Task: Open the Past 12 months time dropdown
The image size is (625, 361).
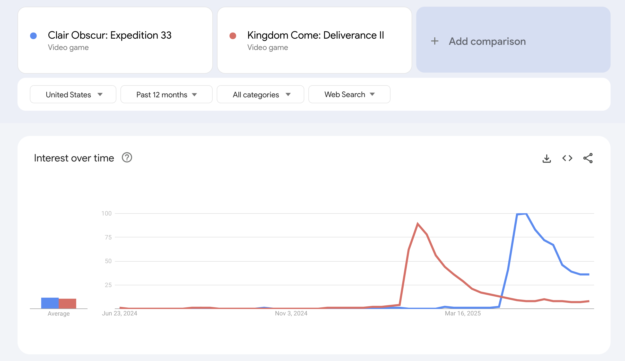Action: click(167, 94)
